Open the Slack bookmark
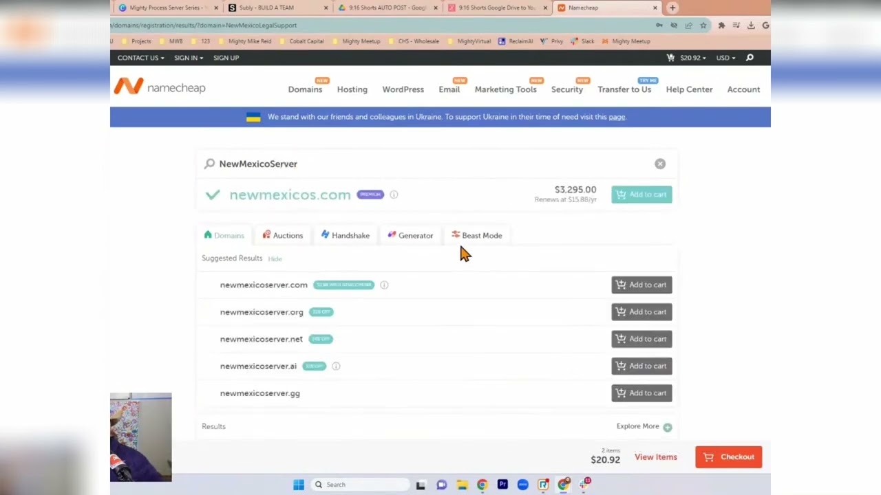Screen dimensions: 881x495 [x=582, y=41]
